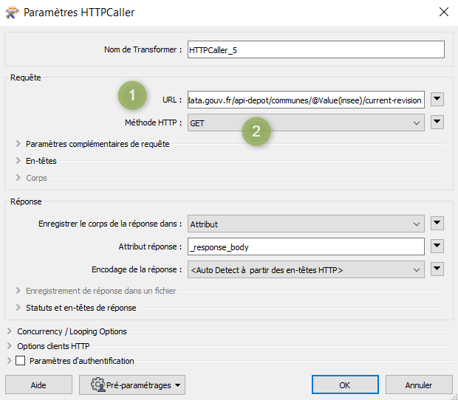Click the Nom de Transformer input field
The width and height of the screenshot is (458, 400).
point(316,49)
